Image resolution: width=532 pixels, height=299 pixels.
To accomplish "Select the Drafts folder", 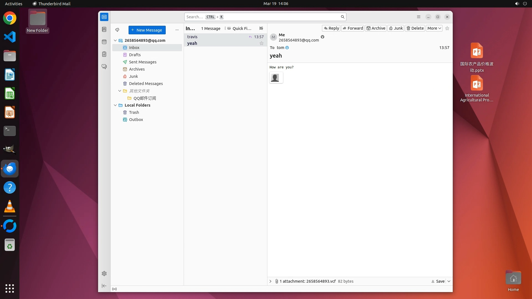I will click(x=135, y=55).
